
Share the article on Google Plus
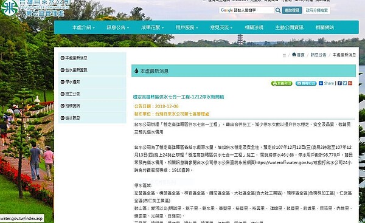tap(350, 83)
